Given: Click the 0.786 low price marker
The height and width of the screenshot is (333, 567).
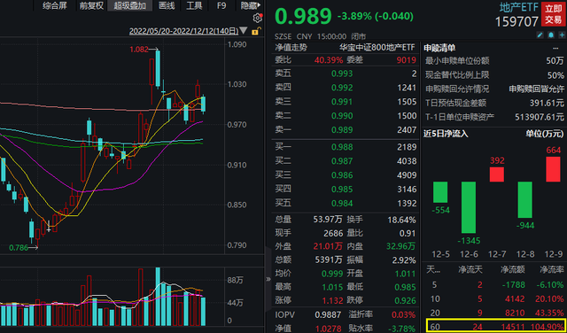Looking at the screenshot, I should [19, 248].
